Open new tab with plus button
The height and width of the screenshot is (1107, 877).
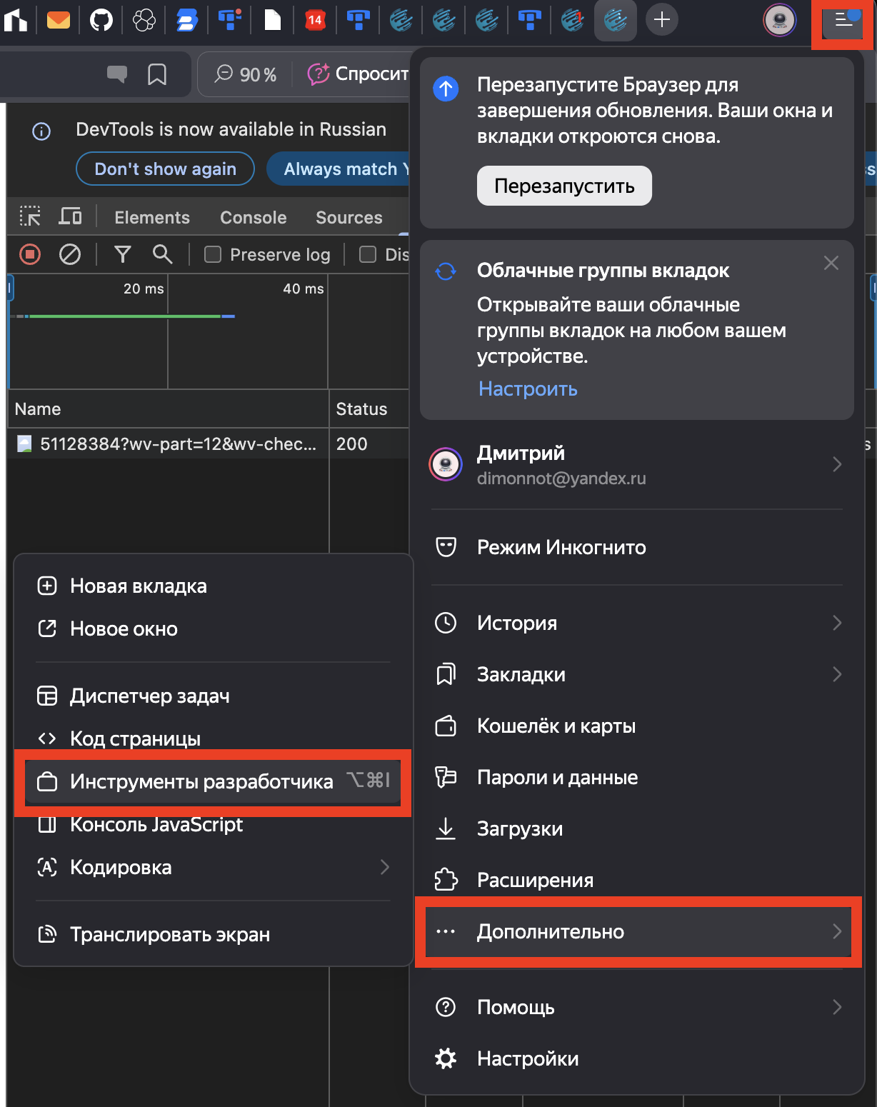click(662, 20)
